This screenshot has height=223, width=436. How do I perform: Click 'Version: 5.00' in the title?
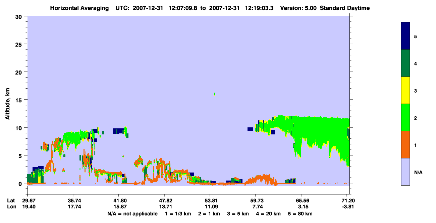pyautogui.click(x=298, y=8)
